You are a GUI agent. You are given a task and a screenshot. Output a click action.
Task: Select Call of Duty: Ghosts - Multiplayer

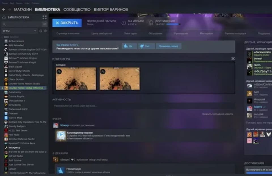click(x=26, y=75)
